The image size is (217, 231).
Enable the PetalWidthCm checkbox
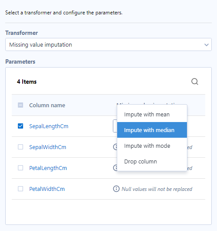point(20,189)
